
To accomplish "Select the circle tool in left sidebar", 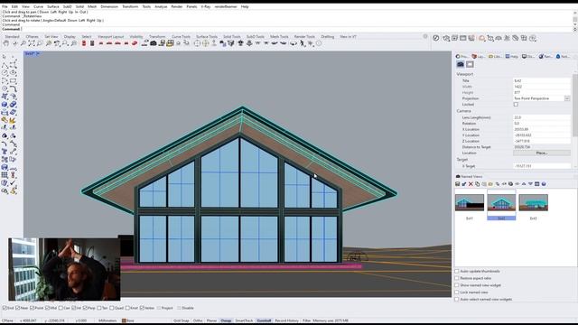I will [x=5, y=72].
